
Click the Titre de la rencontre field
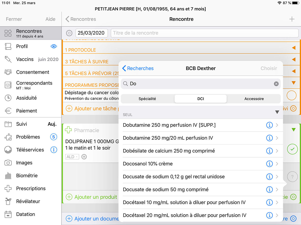pyautogui.click(x=204, y=33)
